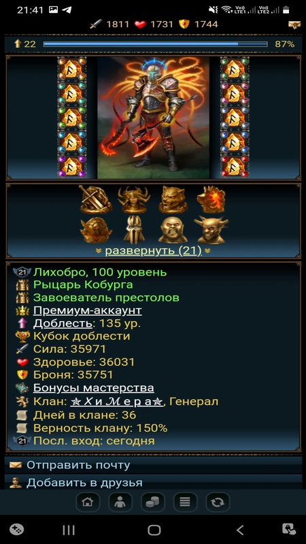Open the coins shop icon in bottom toolbar
The image size is (306, 544).
tap(152, 502)
